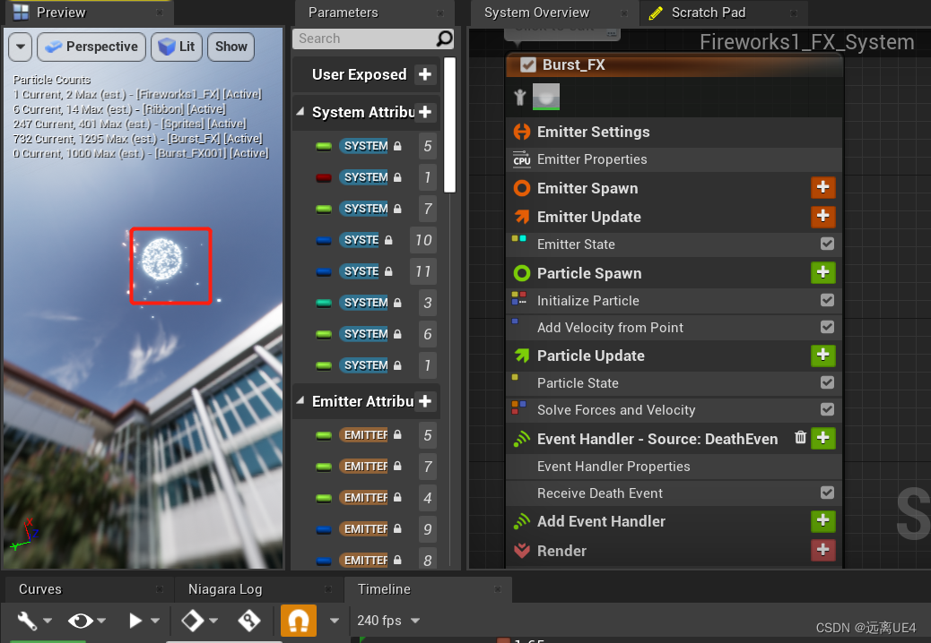The width and height of the screenshot is (931, 643).
Task: Open the timeline eye view options dropdown
Action: [87, 621]
